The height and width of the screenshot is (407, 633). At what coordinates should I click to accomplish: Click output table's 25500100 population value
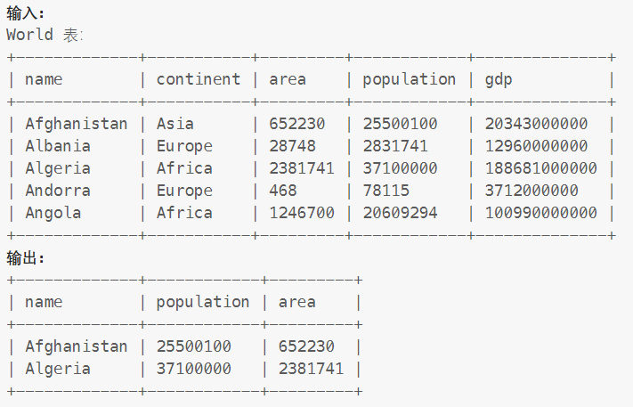pyautogui.click(x=193, y=346)
